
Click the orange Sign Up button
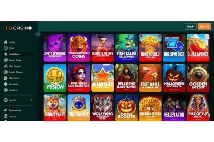click(204, 27)
